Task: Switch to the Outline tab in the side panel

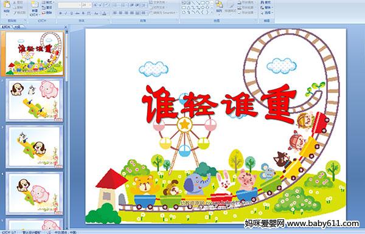Action: [x=17, y=27]
